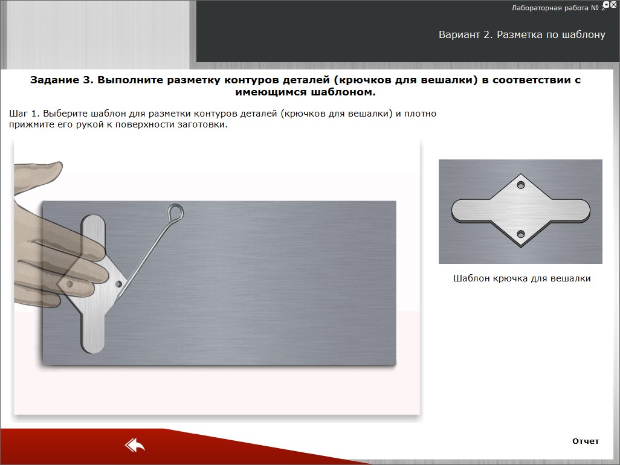Click the bottom rounded end of template on workpiece
620x465 pixels.
point(93,344)
